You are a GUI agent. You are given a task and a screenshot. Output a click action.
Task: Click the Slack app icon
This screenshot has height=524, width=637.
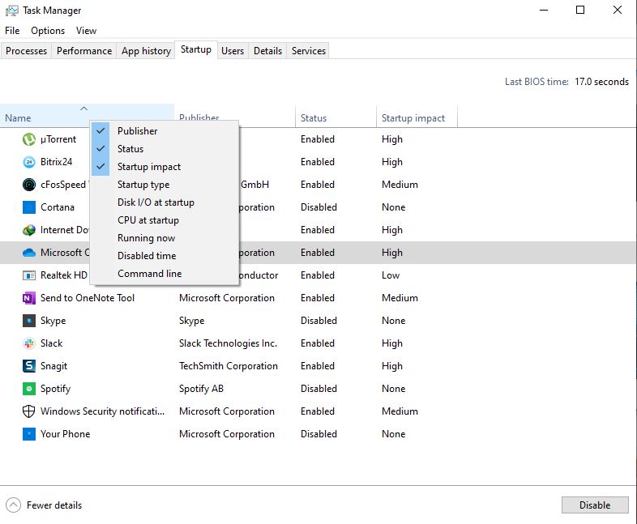29,343
